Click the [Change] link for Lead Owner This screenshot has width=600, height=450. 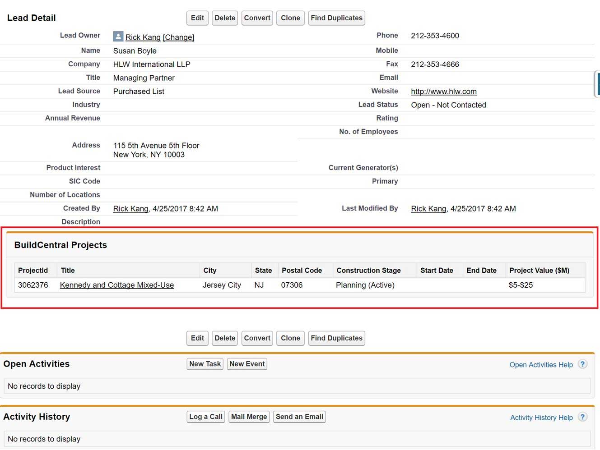pos(178,37)
